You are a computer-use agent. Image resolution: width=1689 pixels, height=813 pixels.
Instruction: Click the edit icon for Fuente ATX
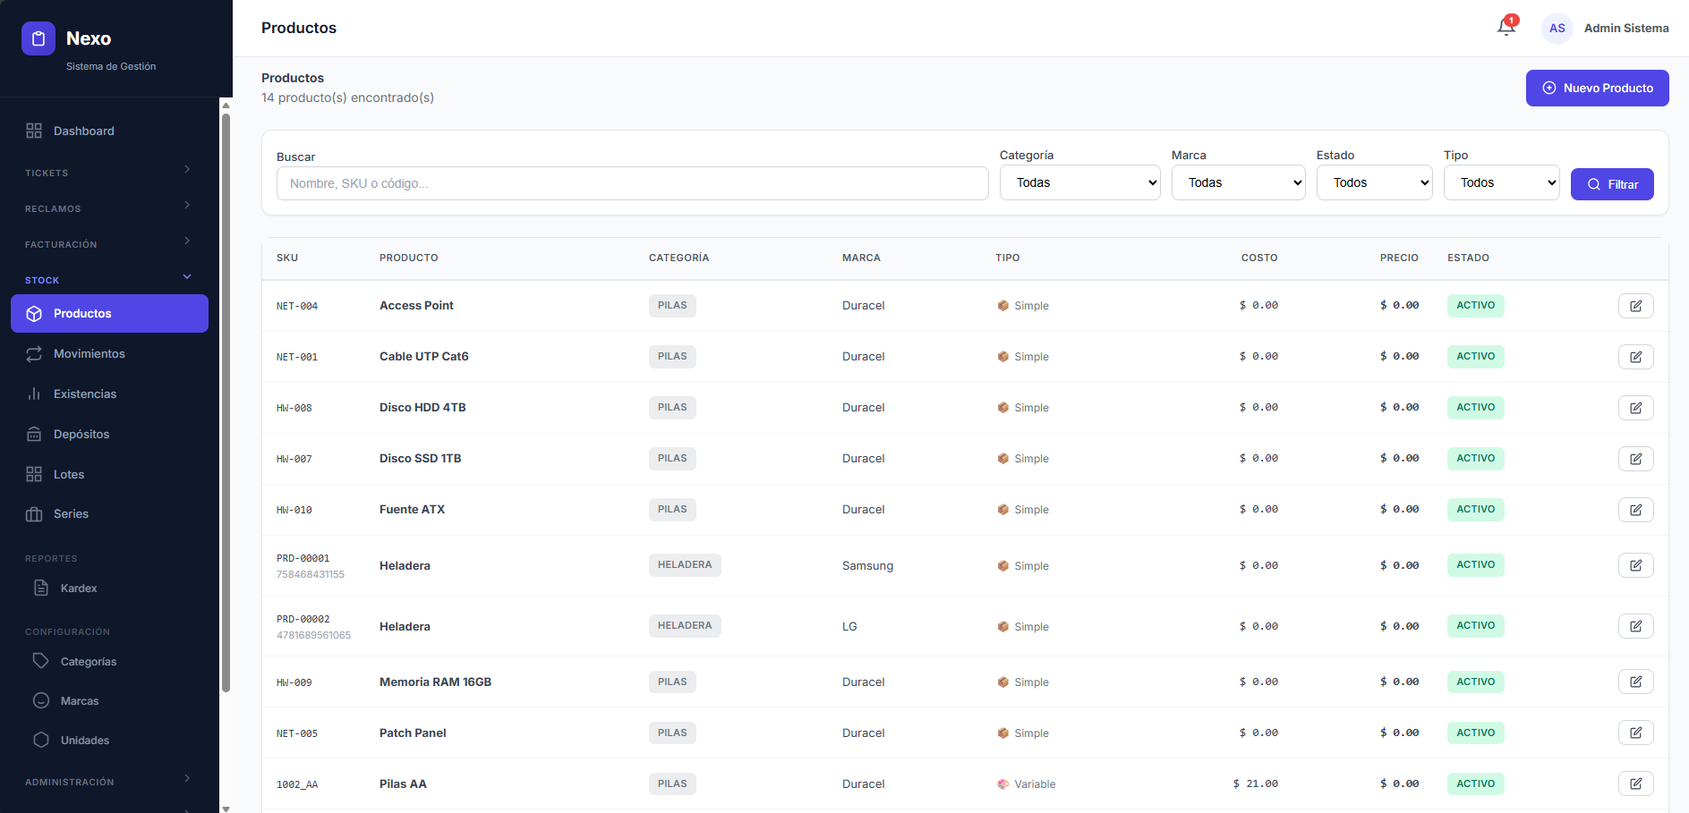(x=1635, y=510)
